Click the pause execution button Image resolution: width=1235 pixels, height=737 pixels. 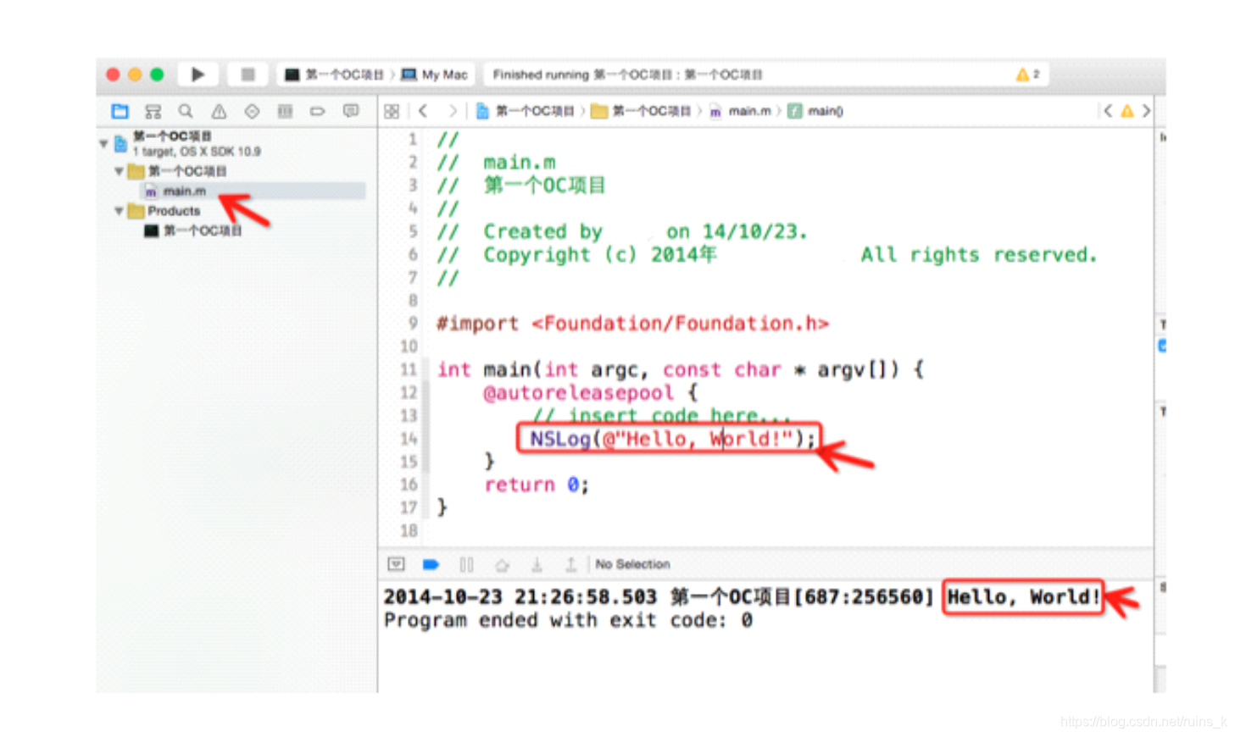tap(466, 564)
